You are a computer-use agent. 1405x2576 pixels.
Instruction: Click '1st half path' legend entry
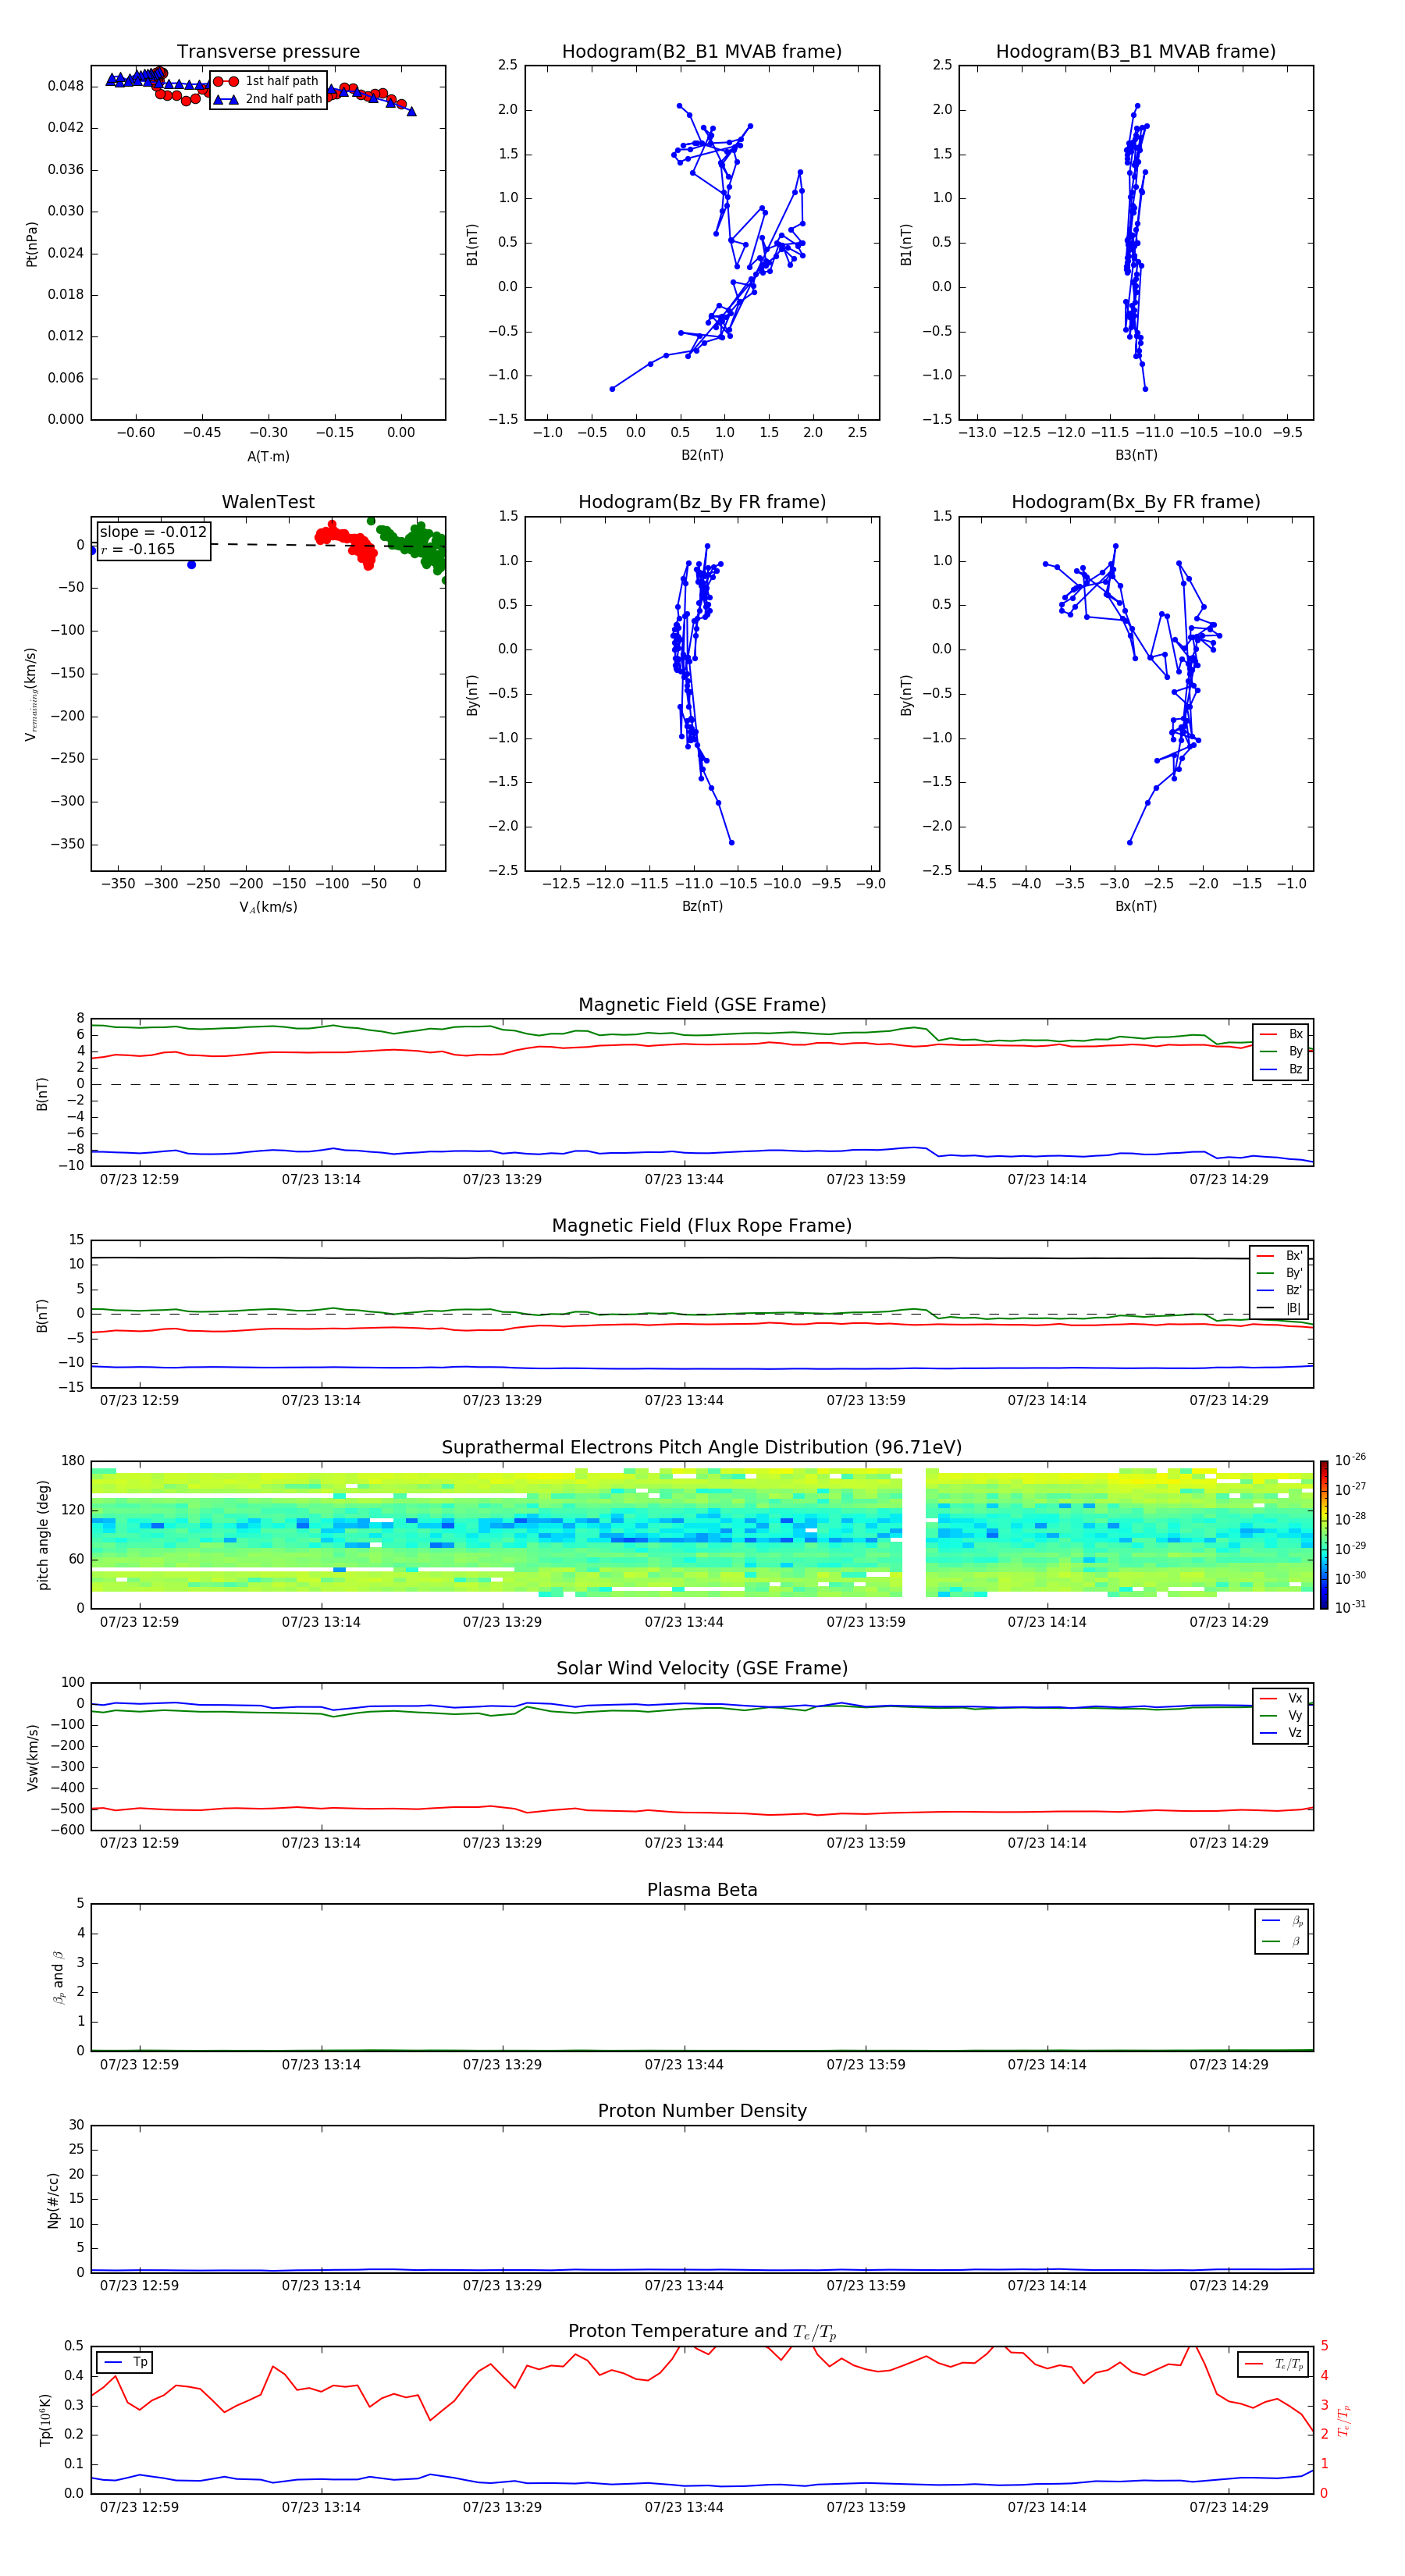point(267,81)
